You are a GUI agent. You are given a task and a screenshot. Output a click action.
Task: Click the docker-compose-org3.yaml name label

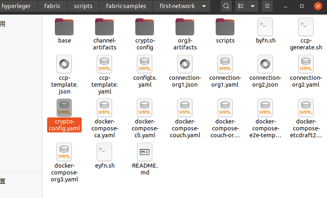click(64, 172)
